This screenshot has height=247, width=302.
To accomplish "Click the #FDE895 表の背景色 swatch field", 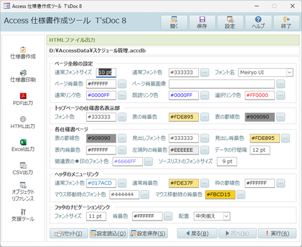I will coord(184,117).
